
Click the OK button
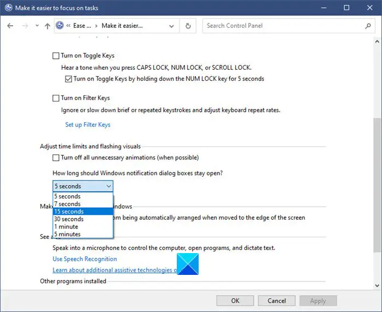(235, 301)
